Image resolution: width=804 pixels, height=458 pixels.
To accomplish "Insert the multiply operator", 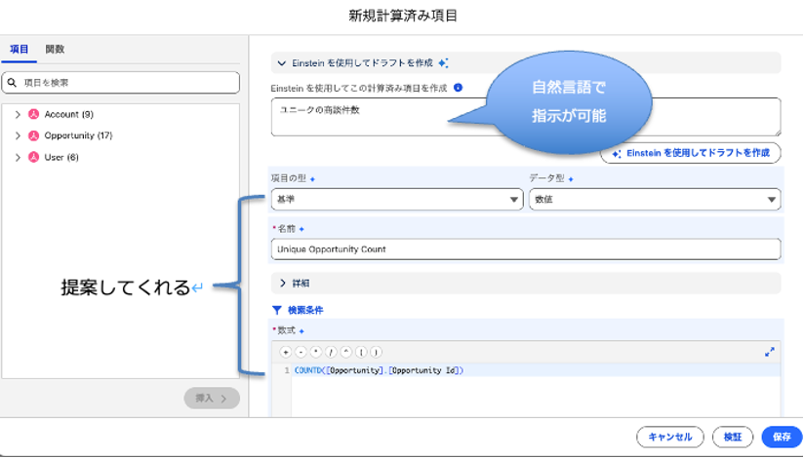I will click(x=316, y=351).
